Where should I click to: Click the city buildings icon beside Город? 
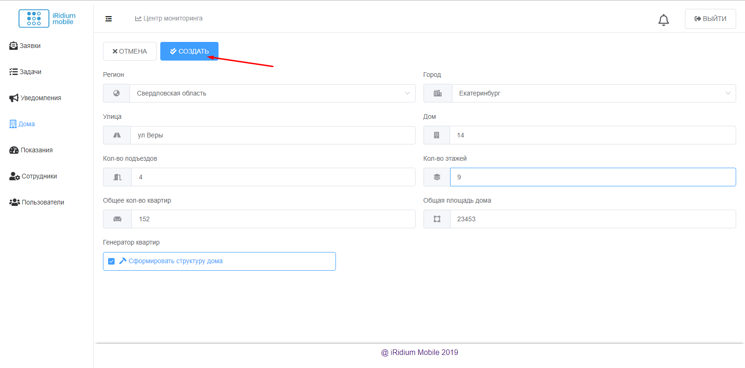click(x=437, y=93)
